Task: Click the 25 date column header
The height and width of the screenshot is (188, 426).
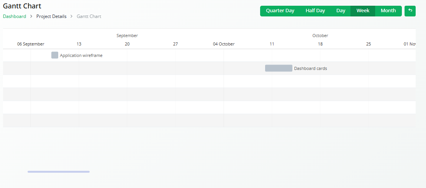Action: point(369,44)
